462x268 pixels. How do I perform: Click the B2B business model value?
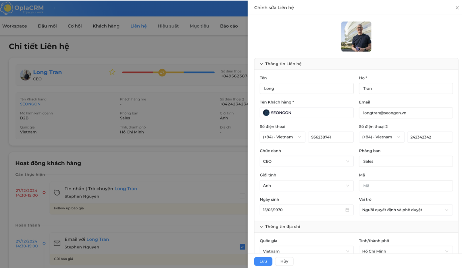point(24,118)
